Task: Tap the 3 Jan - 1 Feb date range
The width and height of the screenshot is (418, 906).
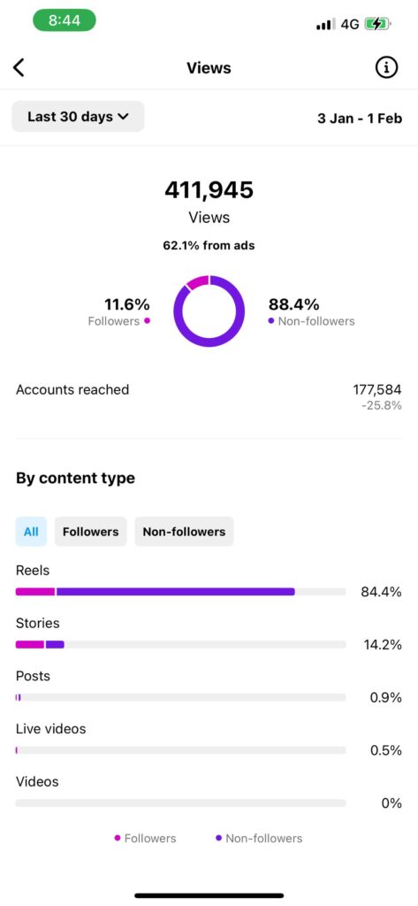Action: coord(360,119)
